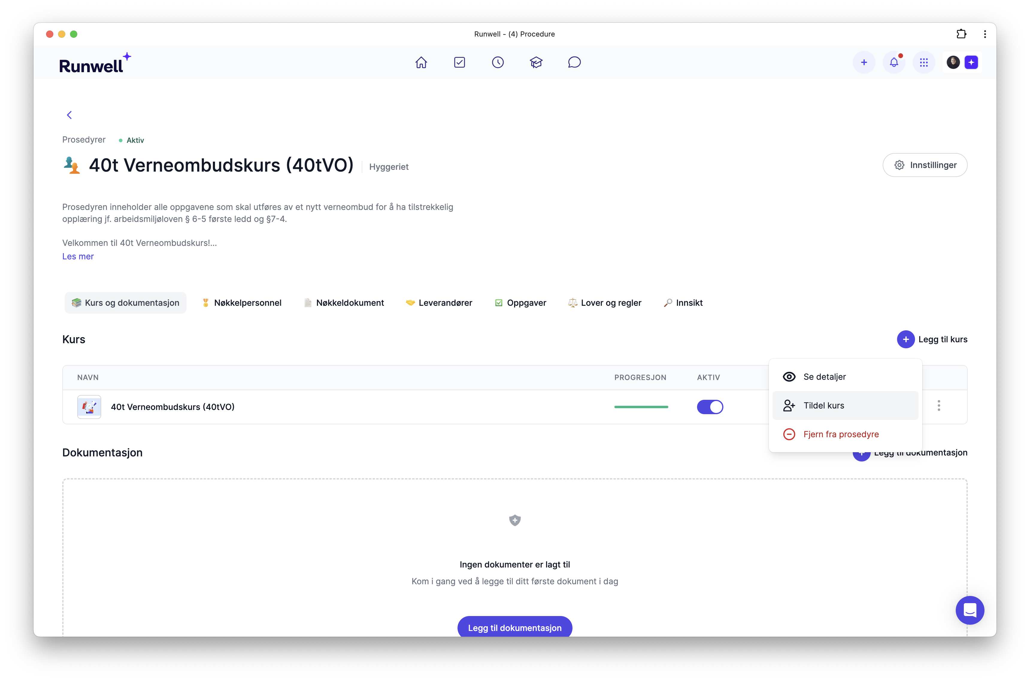Open the 40t Verneombudskurs course thumbnail
1030x681 pixels.
coord(89,407)
